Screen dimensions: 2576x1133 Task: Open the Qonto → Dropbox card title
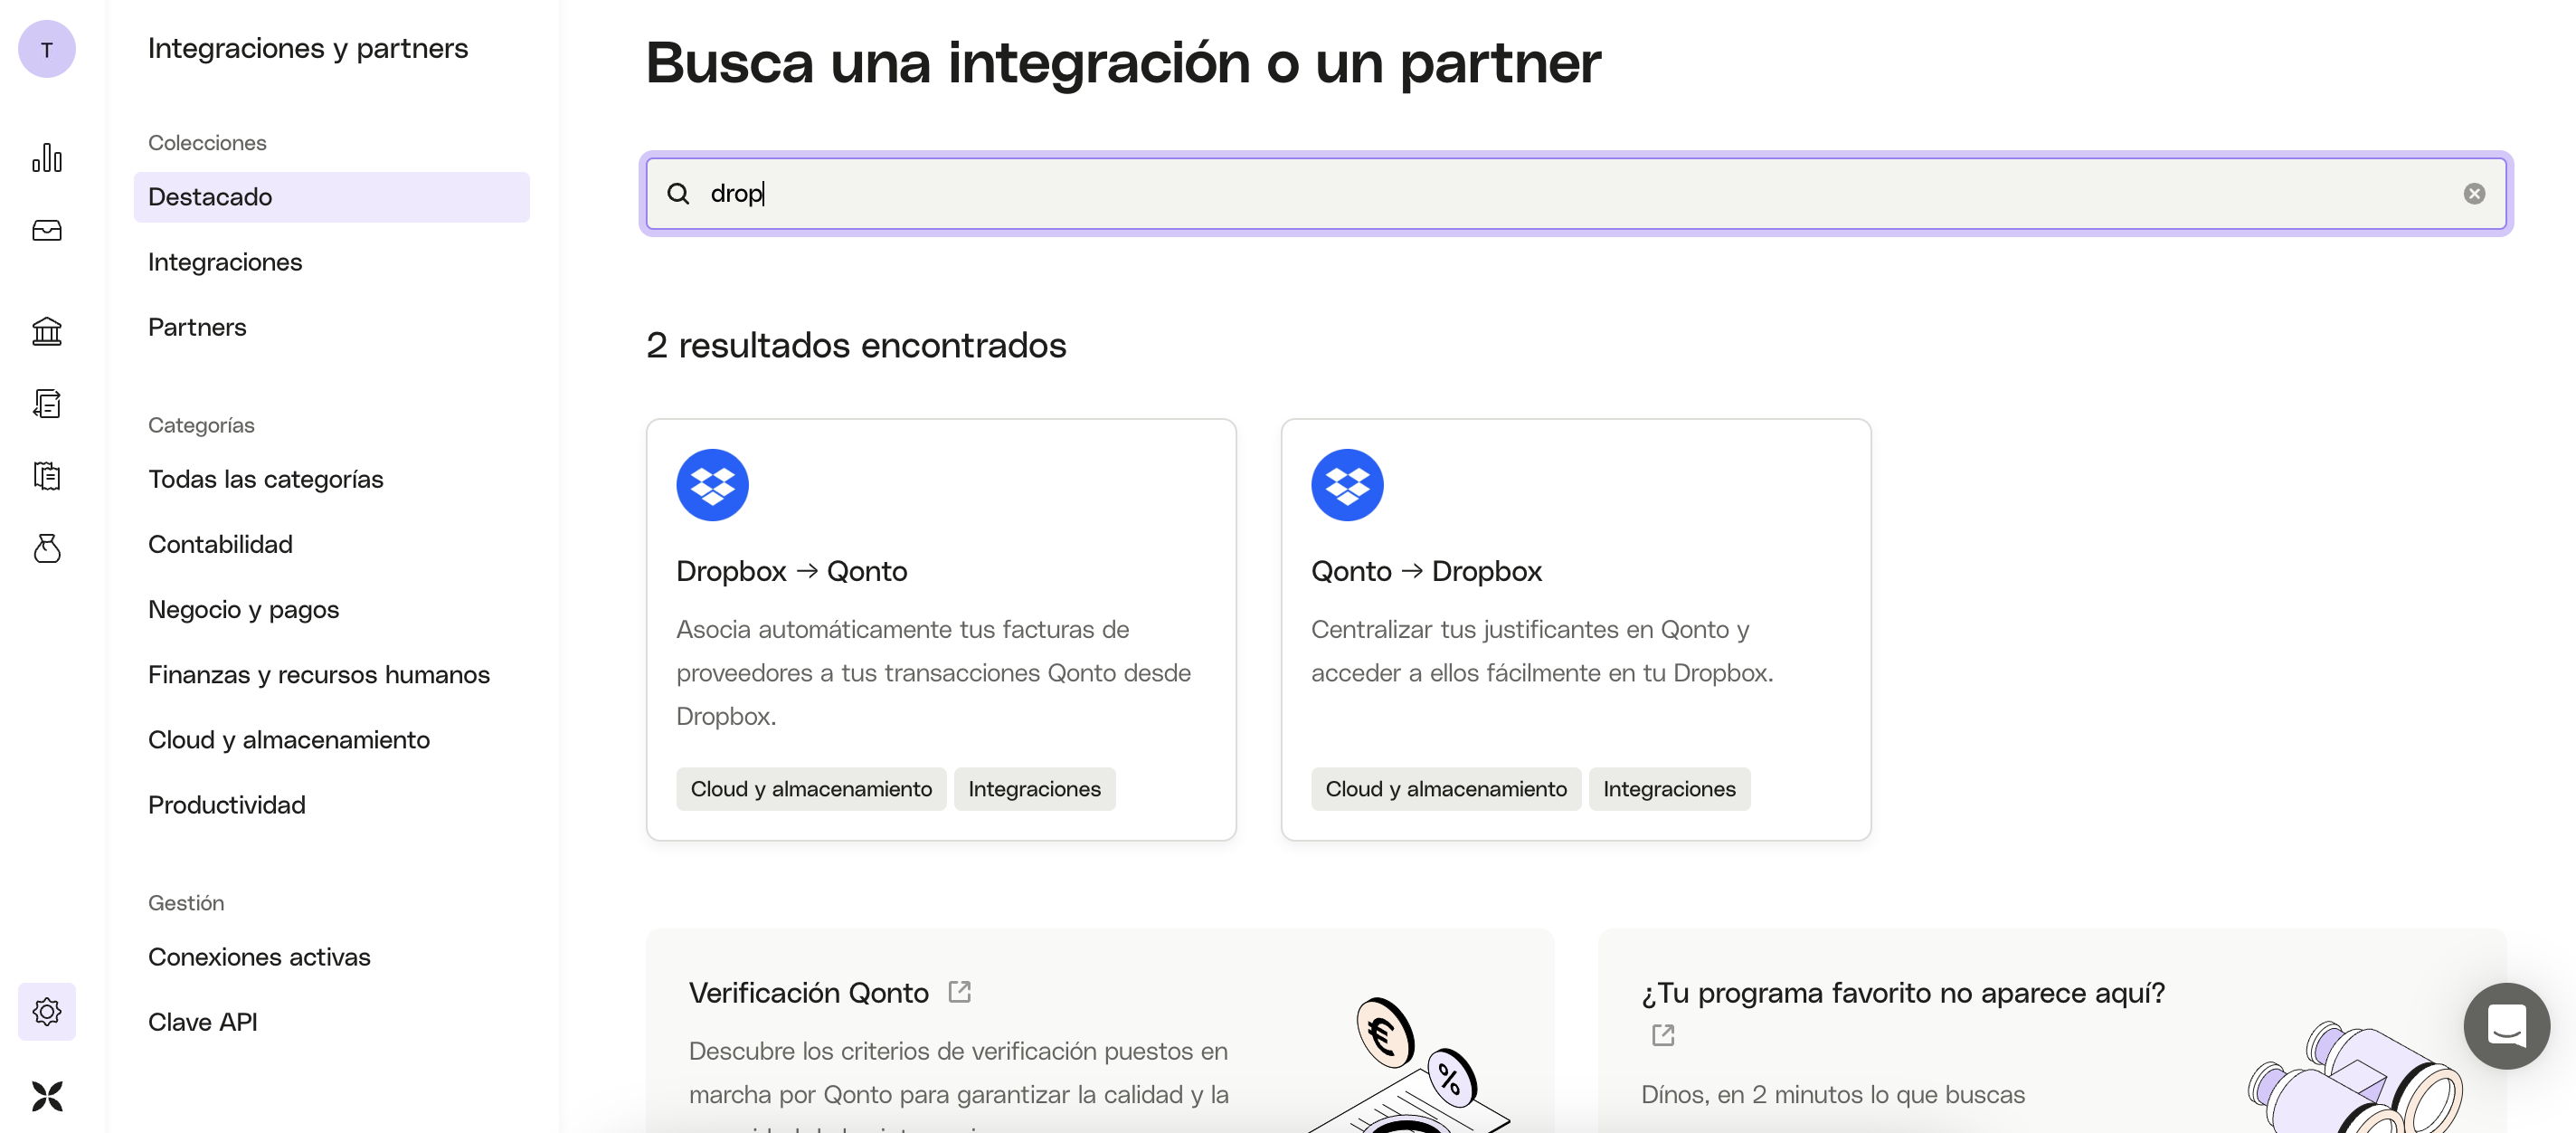click(1426, 570)
